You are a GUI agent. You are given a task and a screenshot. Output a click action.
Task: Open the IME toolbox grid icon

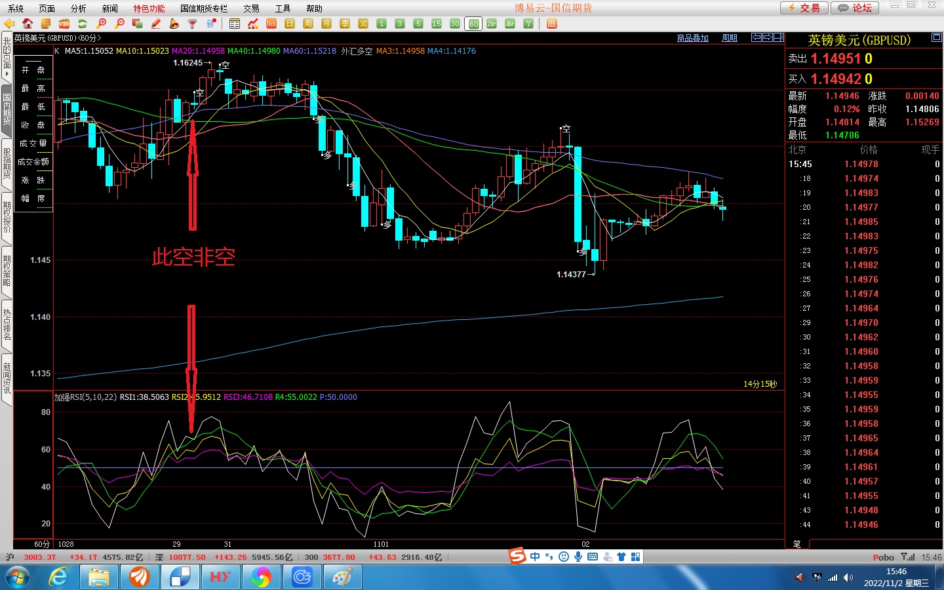click(x=635, y=557)
